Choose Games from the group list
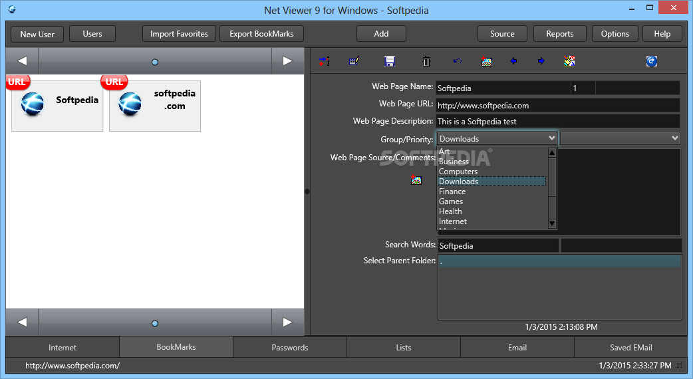 [492, 201]
